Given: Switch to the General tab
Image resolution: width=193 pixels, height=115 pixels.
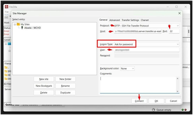Looking at the screenshot, I should pyautogui.click(x=103, y=20).
